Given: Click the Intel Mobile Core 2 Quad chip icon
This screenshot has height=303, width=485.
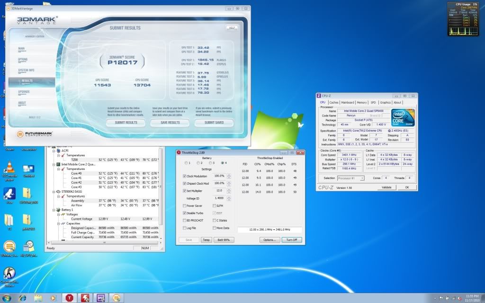Looking at the screenshot, I should click(58, 164).
